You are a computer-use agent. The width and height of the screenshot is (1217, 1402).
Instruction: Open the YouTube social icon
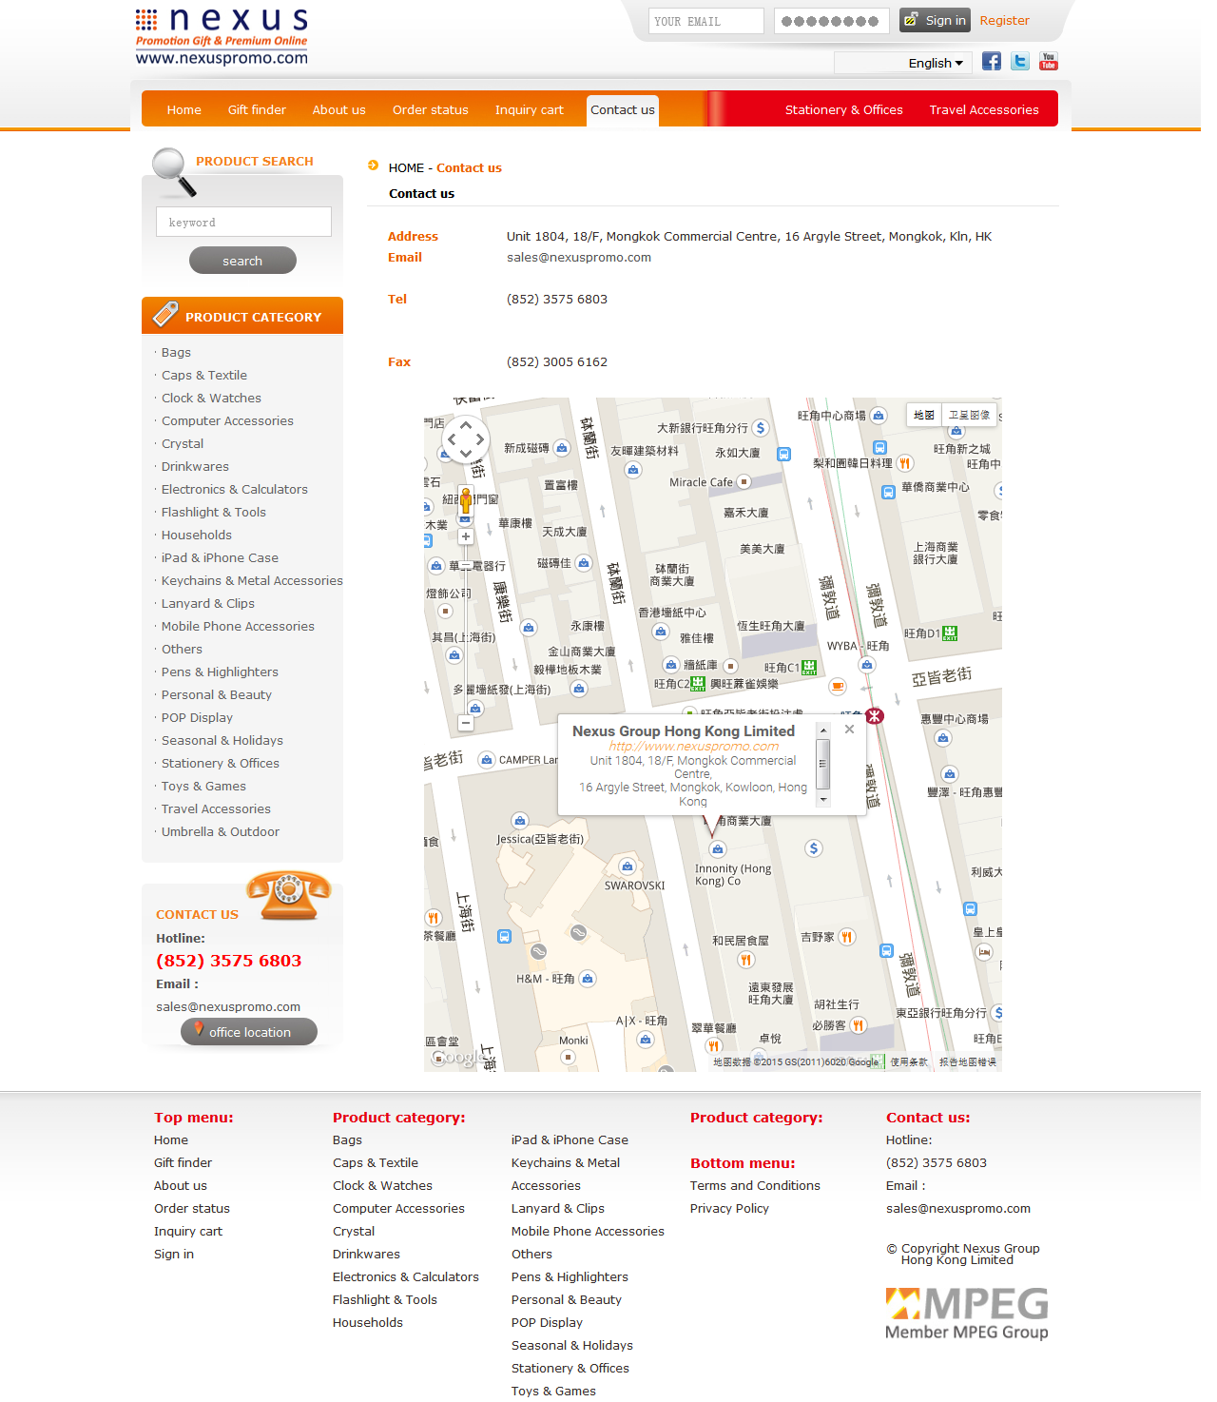coord(1049,62)
